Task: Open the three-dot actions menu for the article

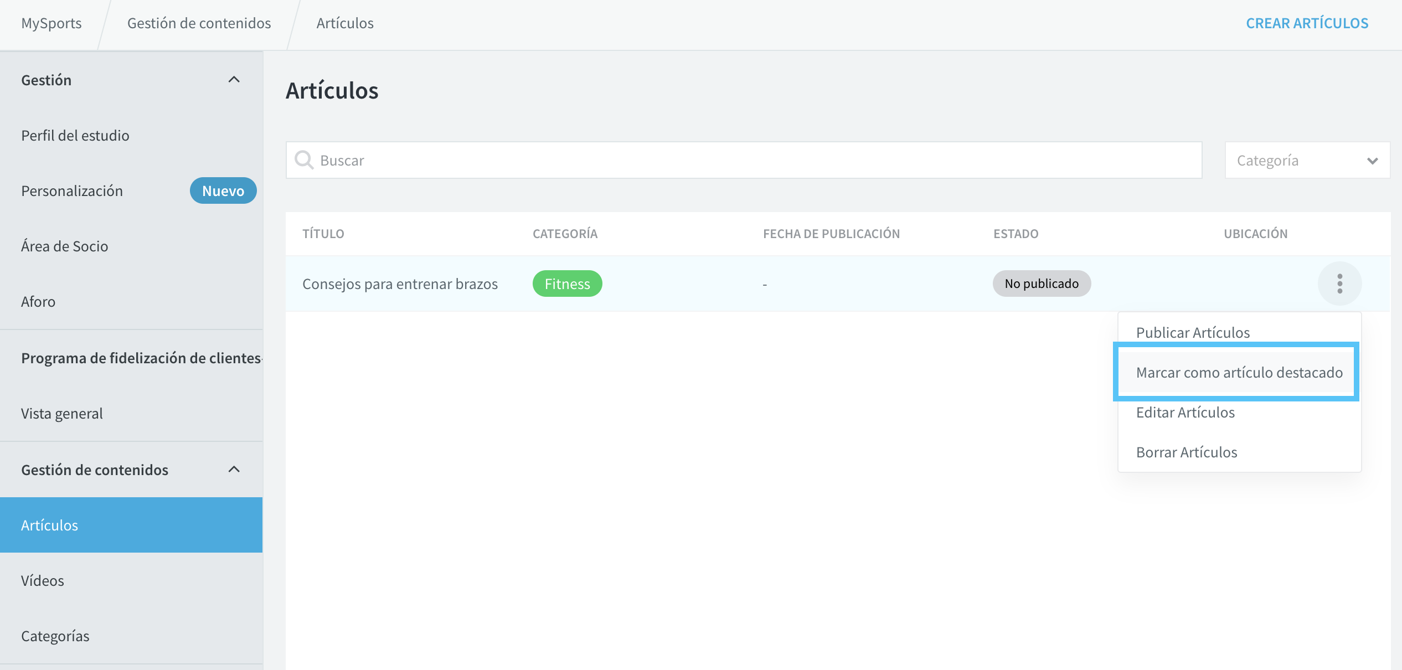Action: [x=1339, y=284]
